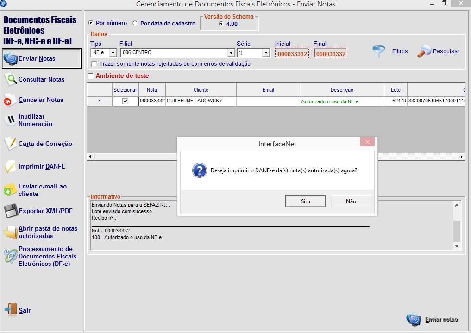Click the Inicial note number field

point(292,54)
